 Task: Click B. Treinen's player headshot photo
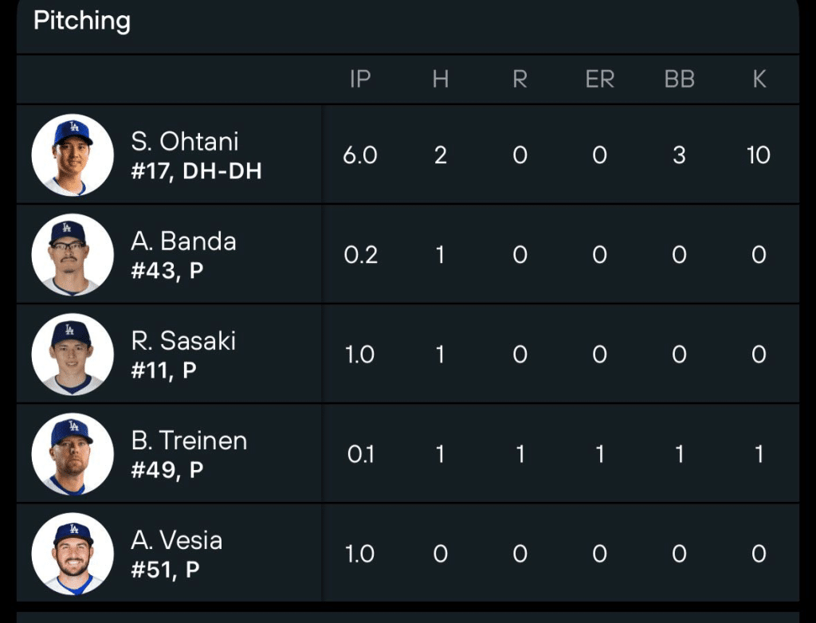pyautogui.click(x=73, y=453)
